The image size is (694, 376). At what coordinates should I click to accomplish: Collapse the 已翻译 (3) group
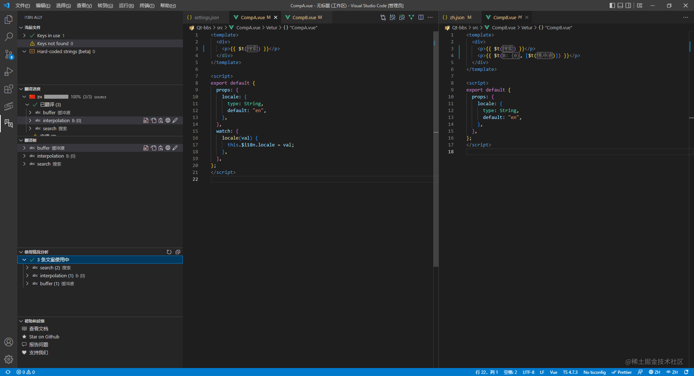point(27,104)
